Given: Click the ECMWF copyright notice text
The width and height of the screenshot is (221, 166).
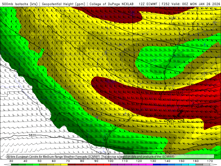Looking at the screenshot, I should coord(91,157).
